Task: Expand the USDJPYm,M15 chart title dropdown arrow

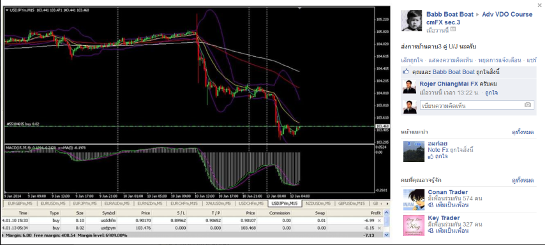Action: [7, 10]
